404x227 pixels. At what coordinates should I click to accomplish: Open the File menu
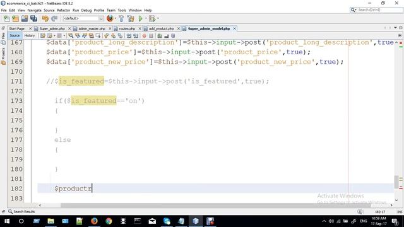4,10
